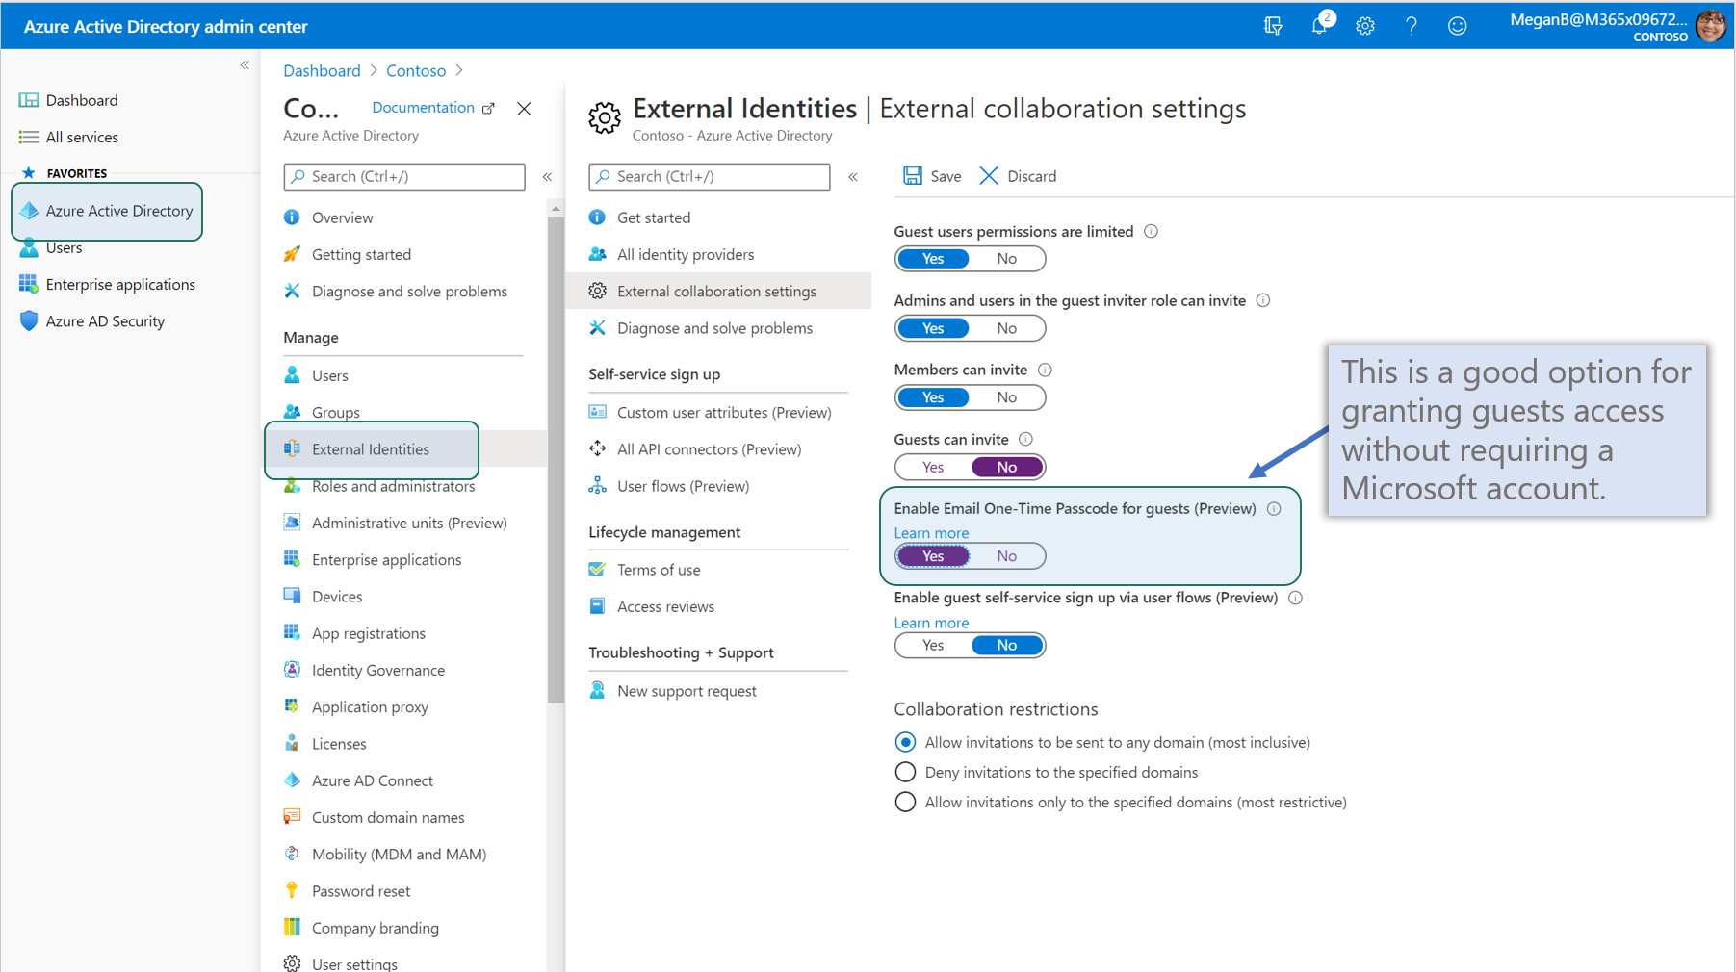This screenshot has height=972, width=1736.
Task: Click in External Identities search box
Action: (x=710, y=176)
